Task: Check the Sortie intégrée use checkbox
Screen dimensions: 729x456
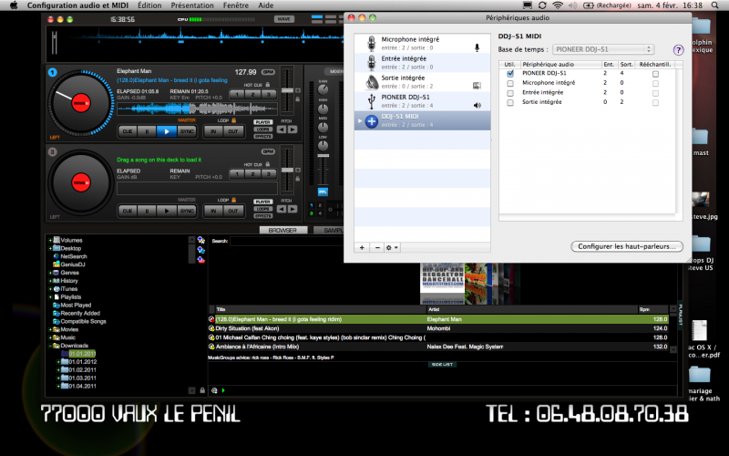Action: click(510, 102)
